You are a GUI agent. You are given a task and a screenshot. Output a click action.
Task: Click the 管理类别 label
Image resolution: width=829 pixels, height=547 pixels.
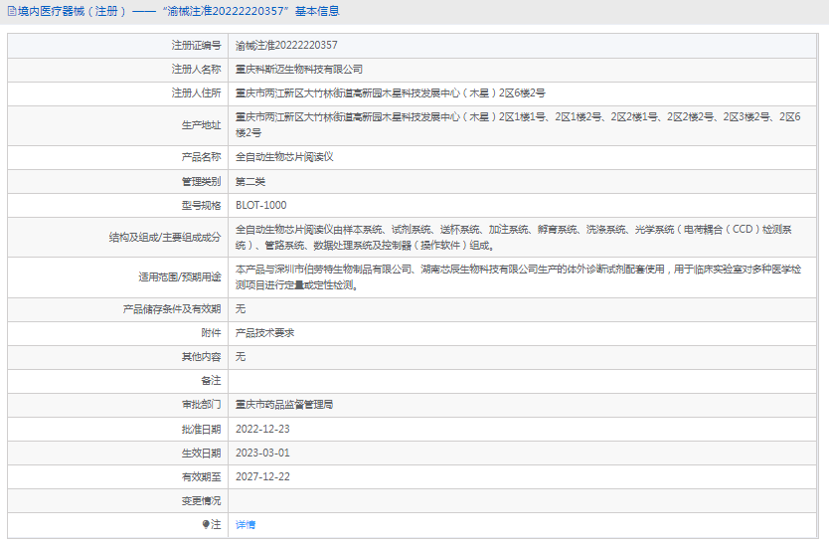[x=201, y=181]
